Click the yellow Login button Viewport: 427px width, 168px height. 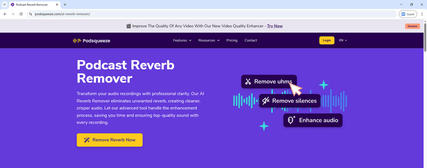327,40
